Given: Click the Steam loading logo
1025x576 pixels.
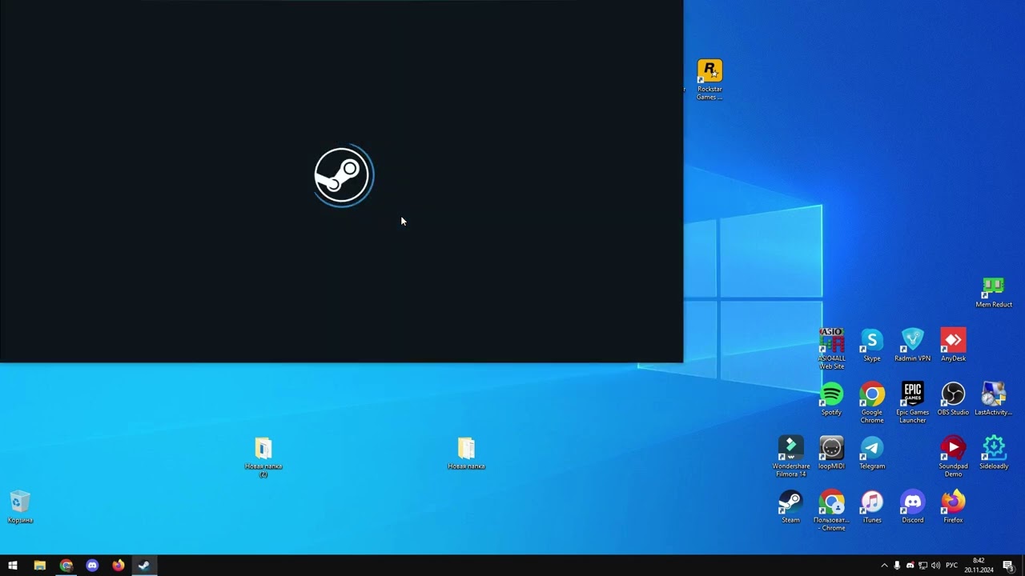Looking at the screenshot, I should click(x=343, y=175).
